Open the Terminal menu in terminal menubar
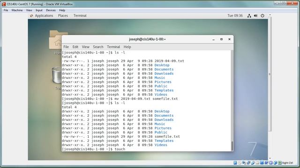This screenshot has height=168, width=300. 113,47
